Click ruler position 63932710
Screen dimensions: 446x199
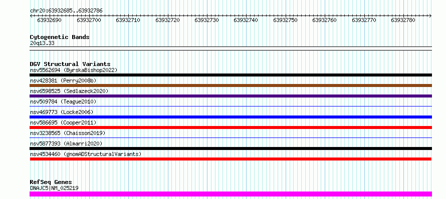128,20
